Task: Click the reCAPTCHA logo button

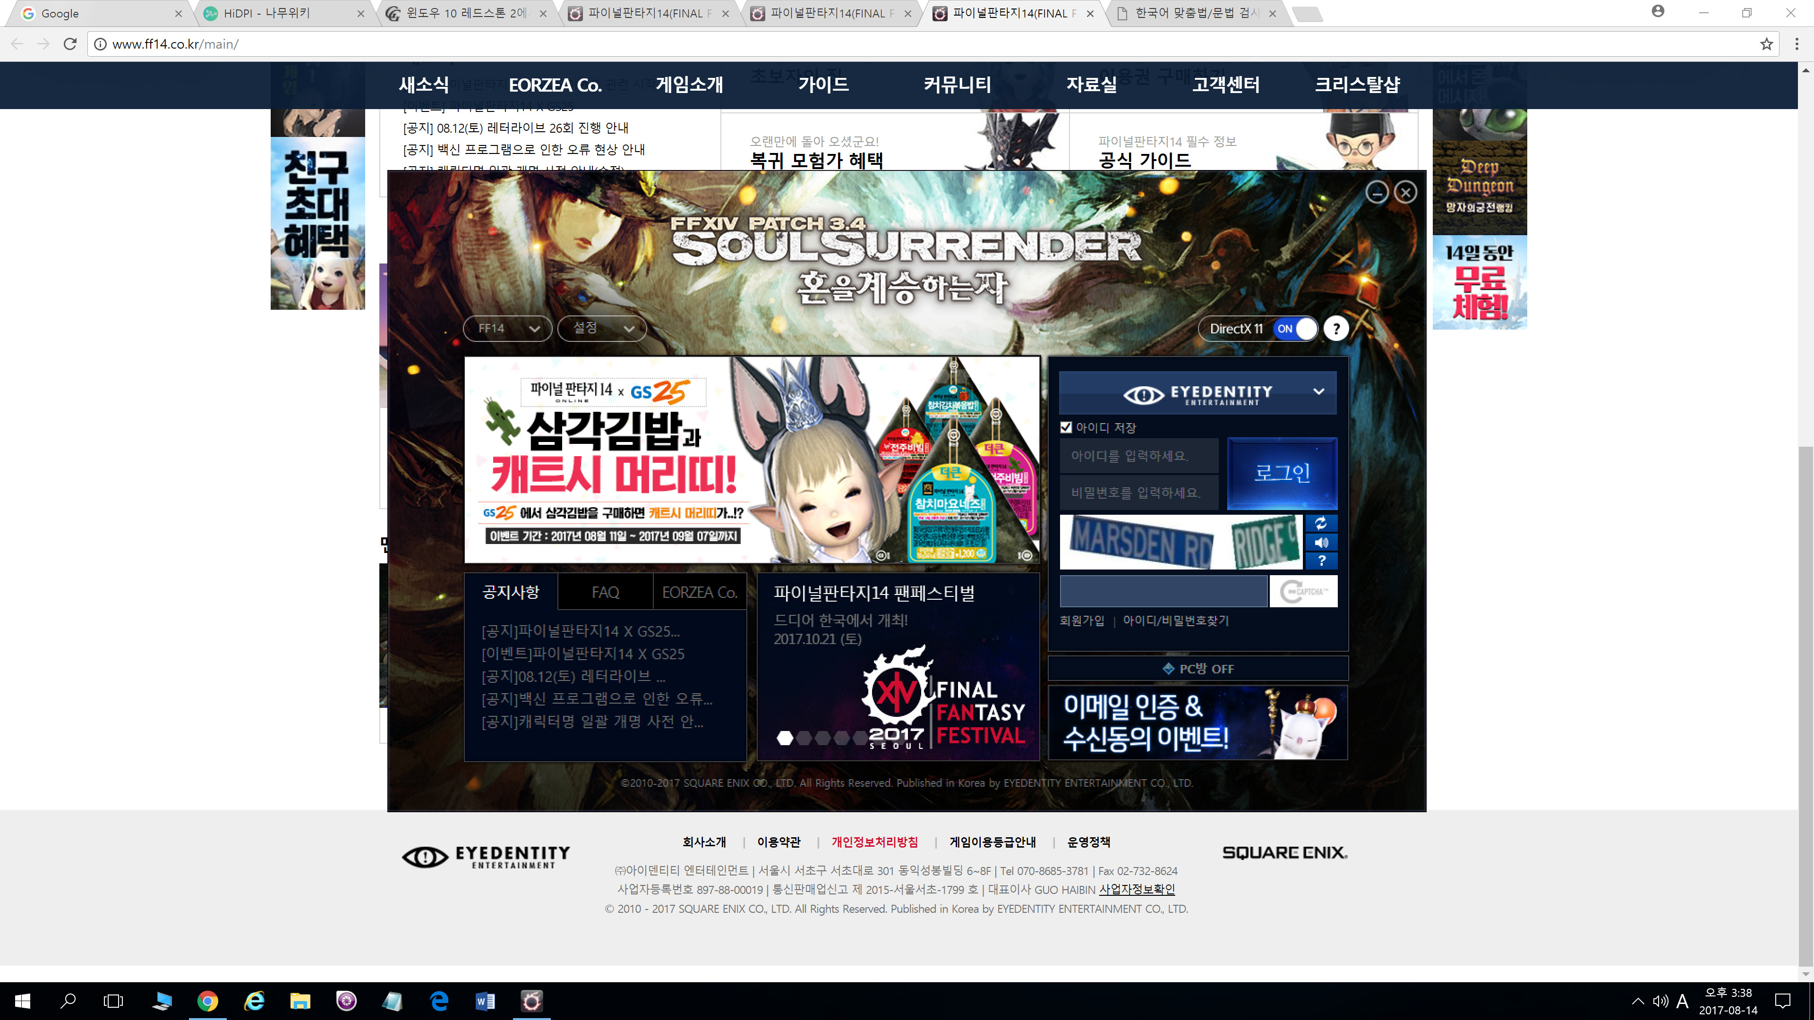Action: click(x=1303, y=591)
